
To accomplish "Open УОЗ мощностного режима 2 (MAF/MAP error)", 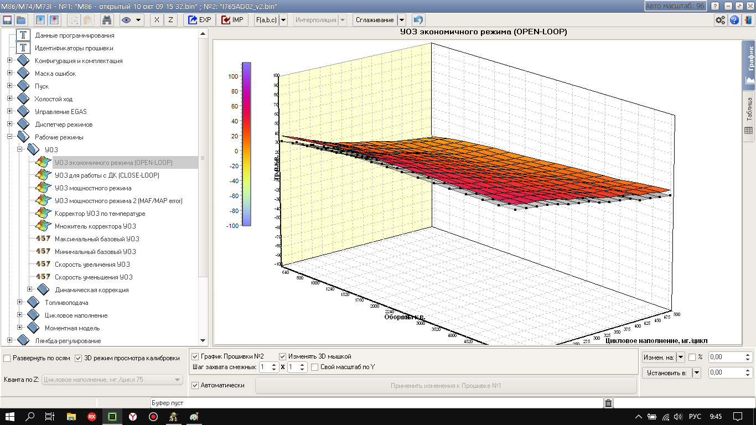I will click(x=118, y=201).
